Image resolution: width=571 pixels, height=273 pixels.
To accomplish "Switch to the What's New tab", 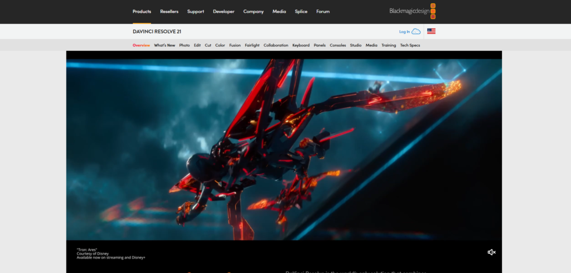I will coord(164,46).
